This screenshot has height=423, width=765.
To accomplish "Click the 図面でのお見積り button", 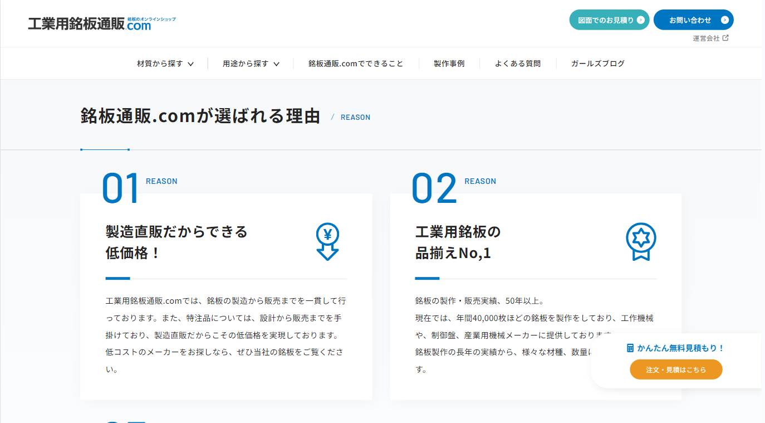I will [x=609, y=20].
